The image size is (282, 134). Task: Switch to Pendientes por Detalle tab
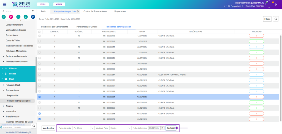(x=87, y=27)
